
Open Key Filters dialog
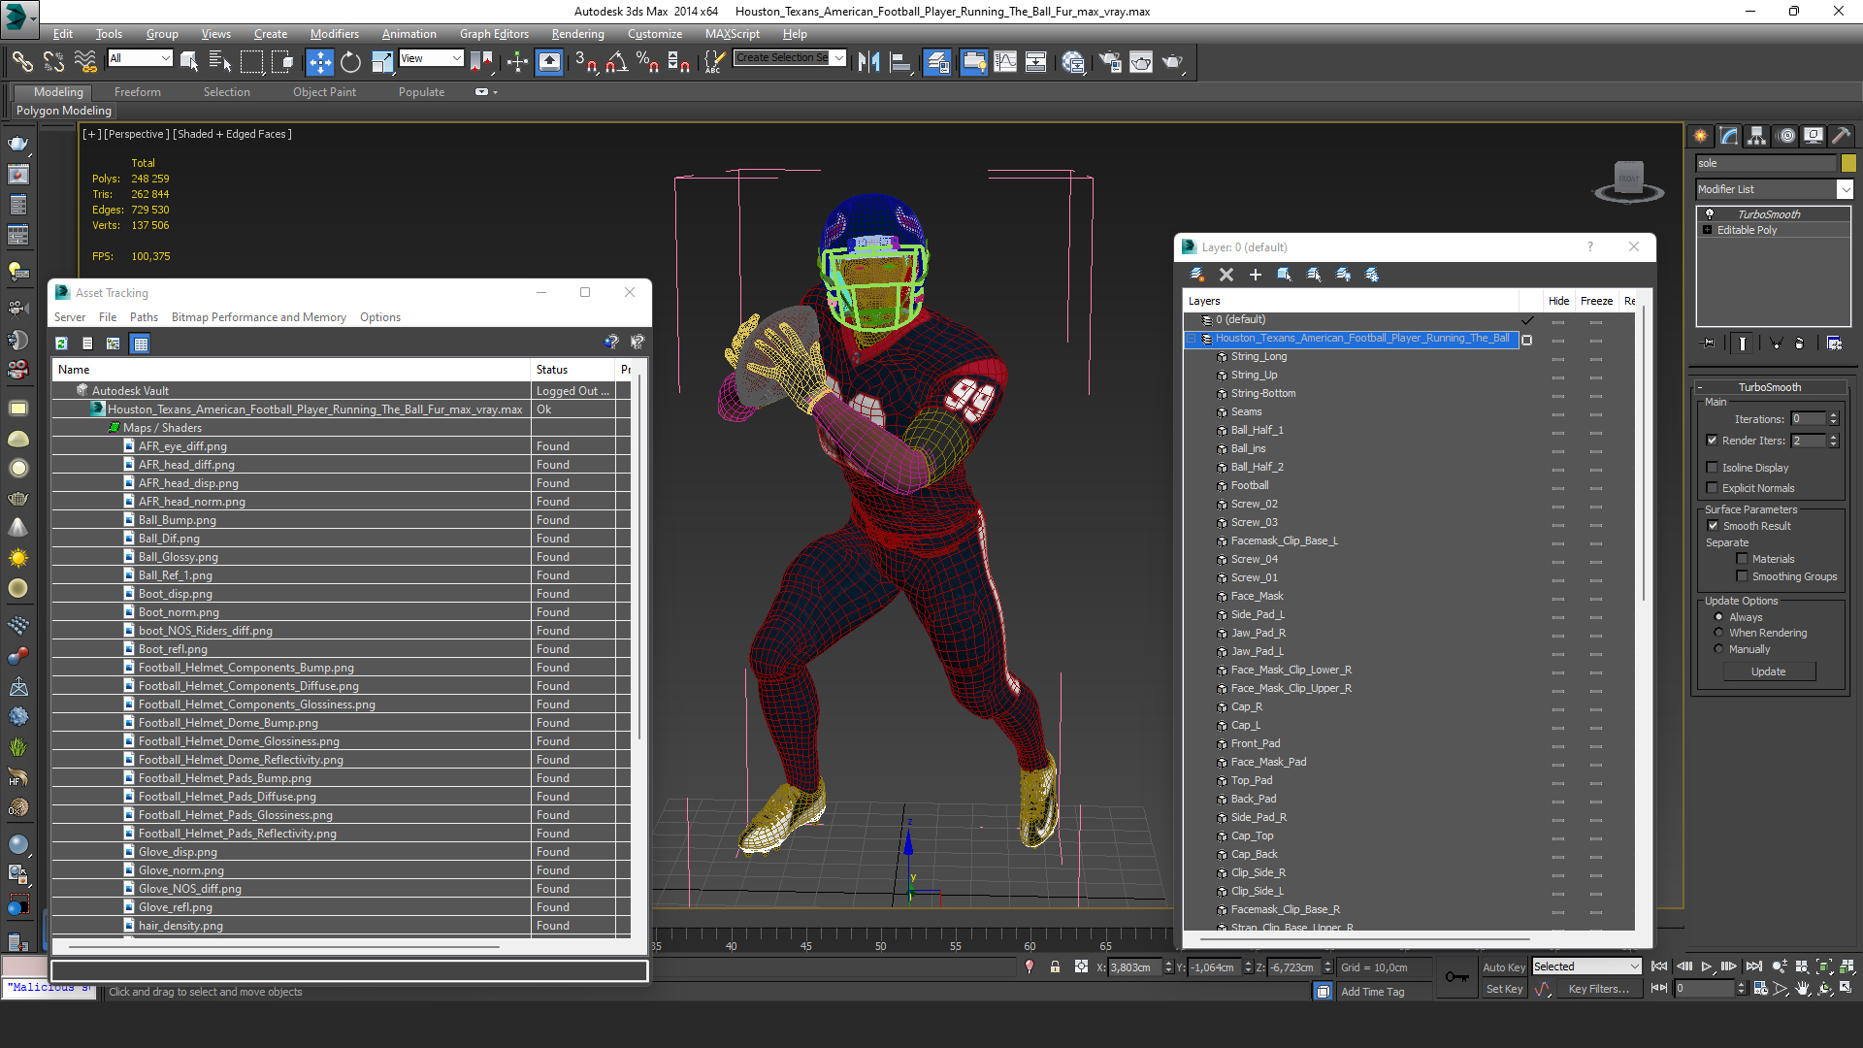coord(1598,989)
